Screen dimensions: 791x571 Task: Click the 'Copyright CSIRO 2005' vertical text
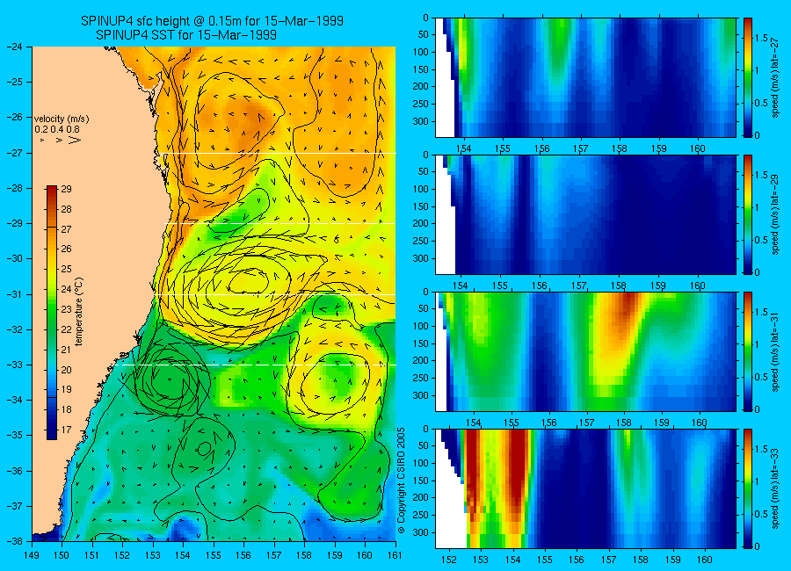tap(401, 481)
